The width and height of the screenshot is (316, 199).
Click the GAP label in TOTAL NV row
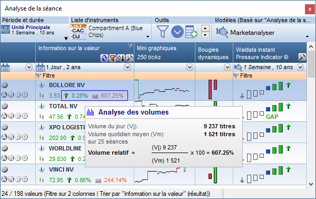(272, 117)
